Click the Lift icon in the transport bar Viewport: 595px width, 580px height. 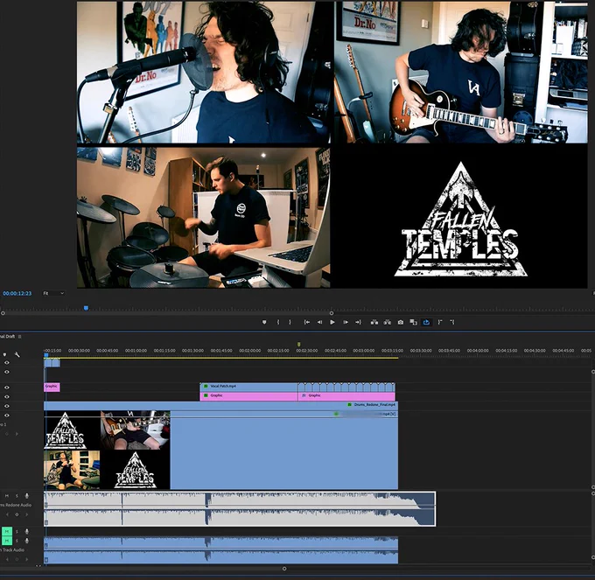pos(374,322)
